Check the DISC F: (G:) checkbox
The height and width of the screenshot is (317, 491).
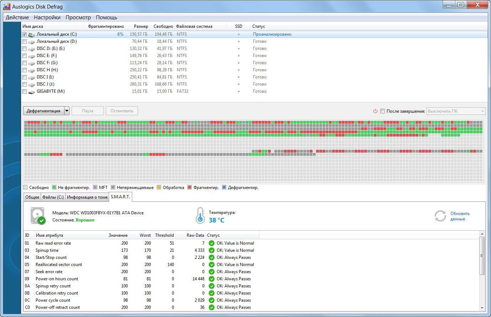click(24, 63)
